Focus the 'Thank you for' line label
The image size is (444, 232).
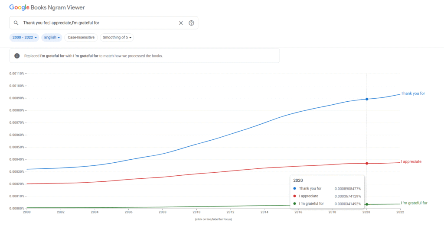coord(413,93)
